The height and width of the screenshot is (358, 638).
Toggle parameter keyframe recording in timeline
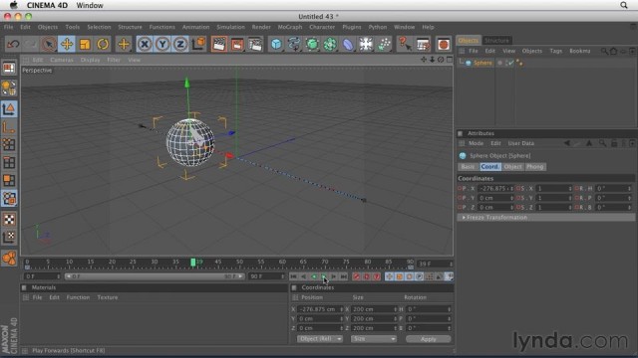click(x=419, y=276)
